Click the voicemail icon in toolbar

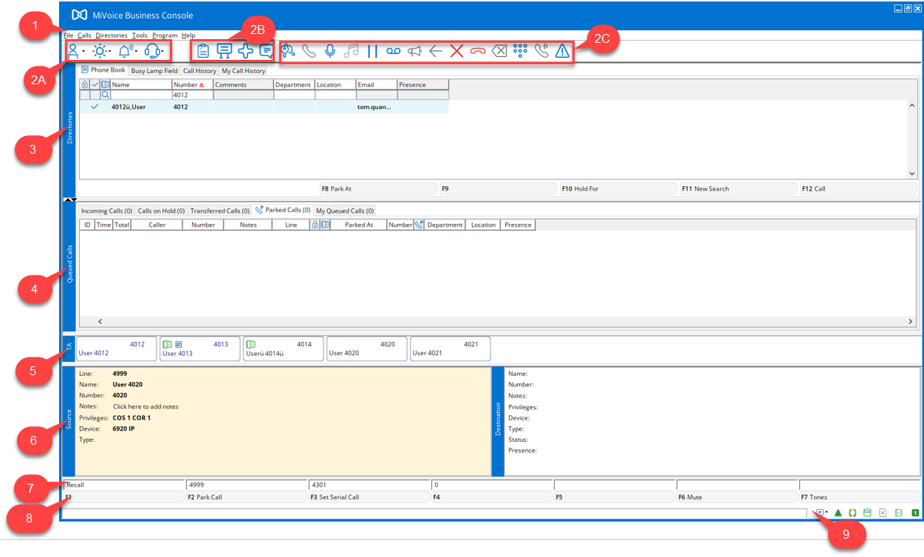(394, 51)
